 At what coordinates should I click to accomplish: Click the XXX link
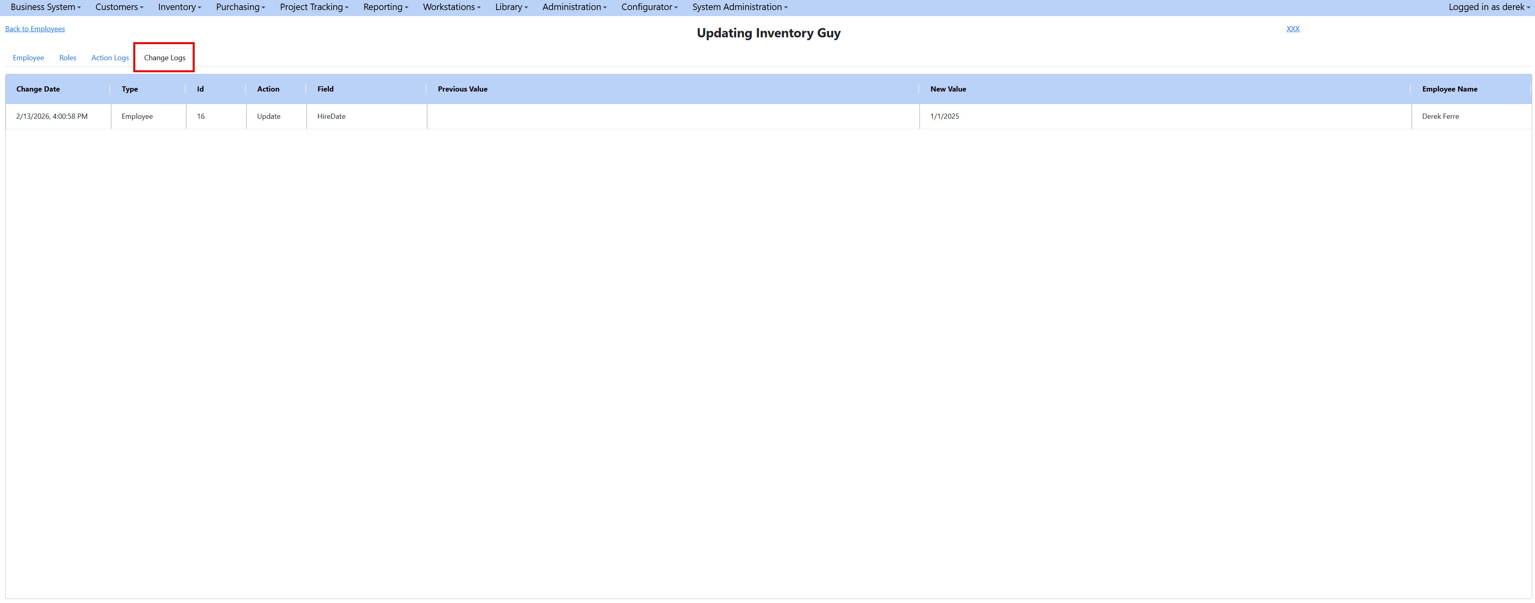click(1293, 29)
